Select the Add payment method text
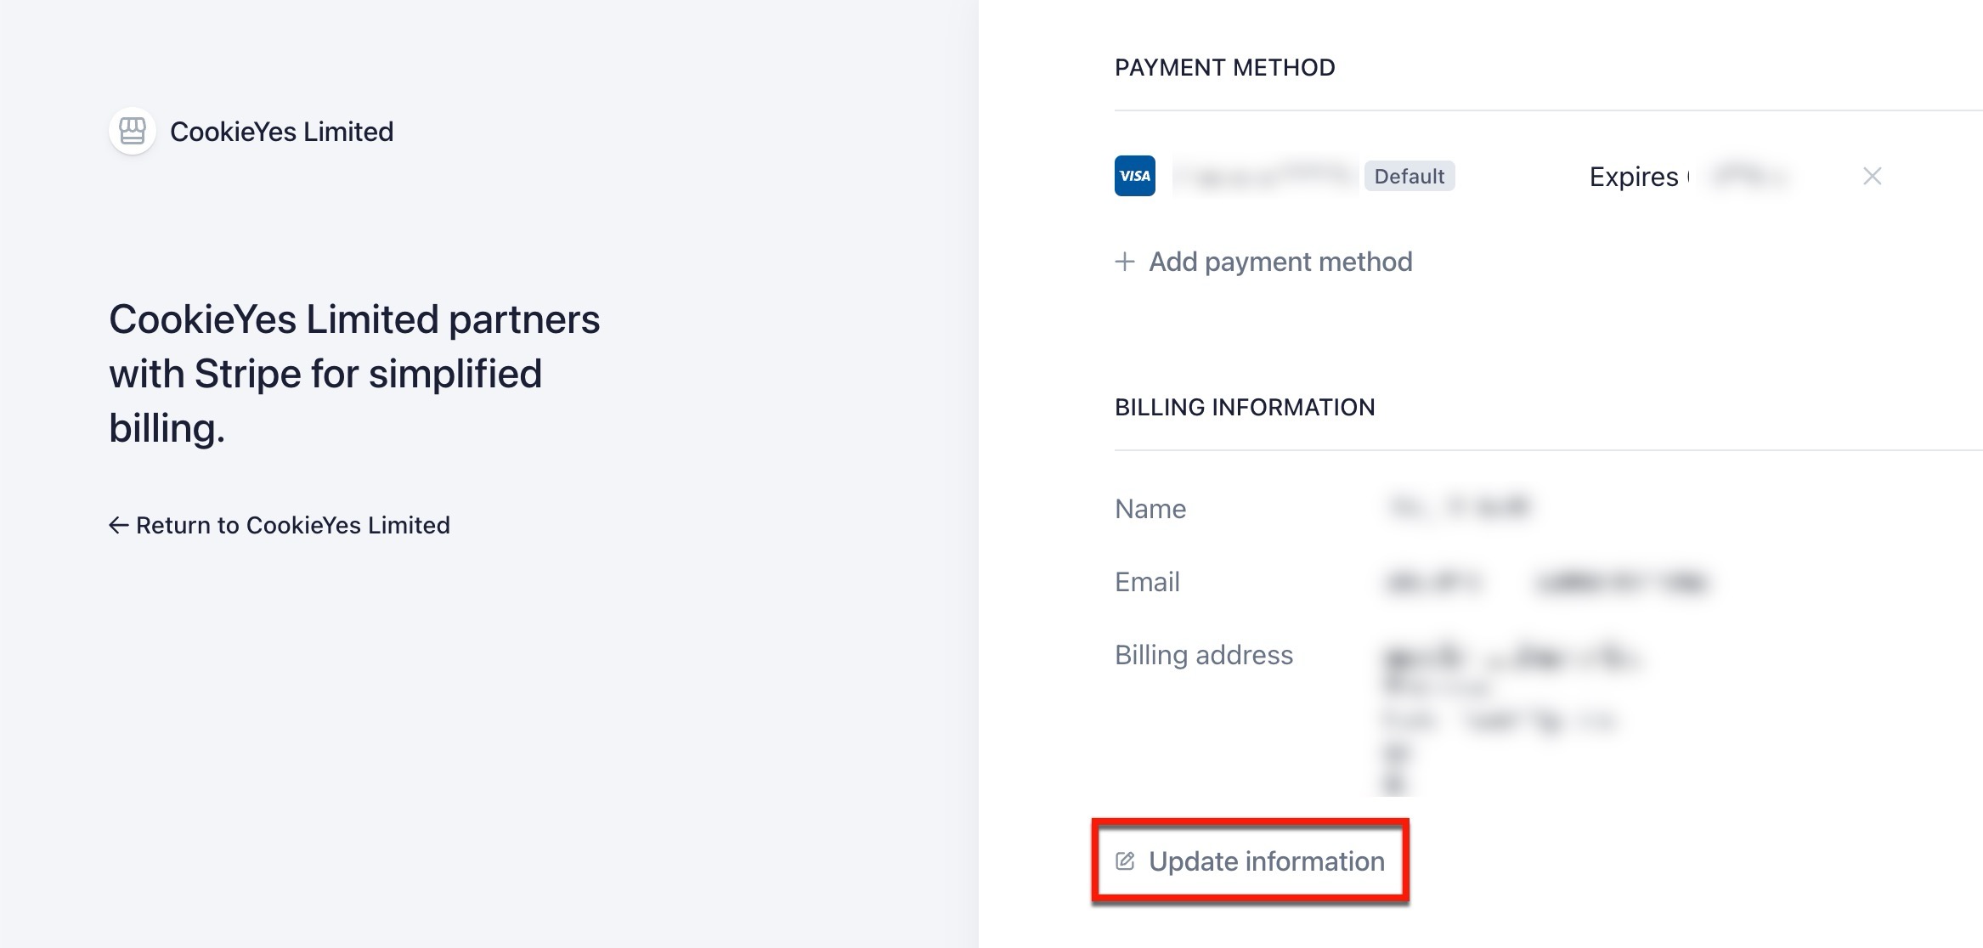Image resolution: width=1983 pixels, height=948 pixels. click(x=1280, y=262)
